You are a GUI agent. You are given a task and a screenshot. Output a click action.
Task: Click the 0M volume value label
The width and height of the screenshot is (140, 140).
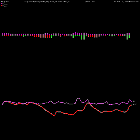pos(134,101)
